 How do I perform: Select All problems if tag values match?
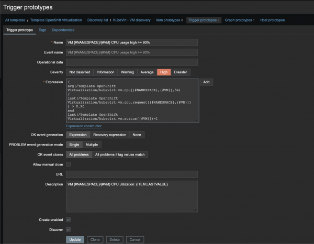point(120,154)
